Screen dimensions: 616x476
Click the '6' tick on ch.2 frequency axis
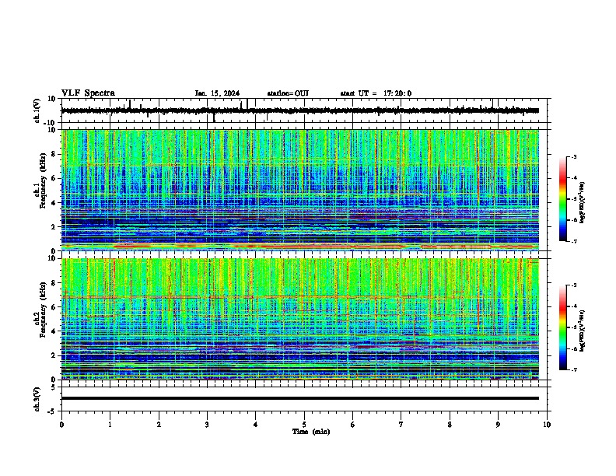pos(54,307)
